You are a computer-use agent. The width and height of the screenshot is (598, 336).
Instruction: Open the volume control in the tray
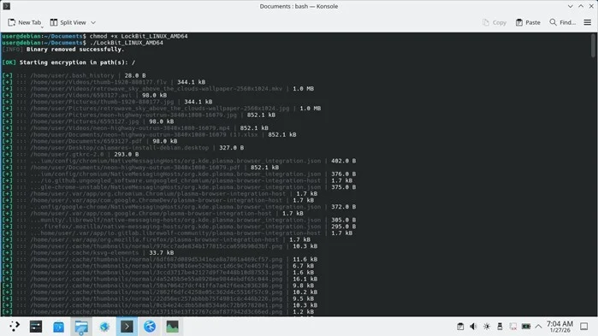coord(473,327)
